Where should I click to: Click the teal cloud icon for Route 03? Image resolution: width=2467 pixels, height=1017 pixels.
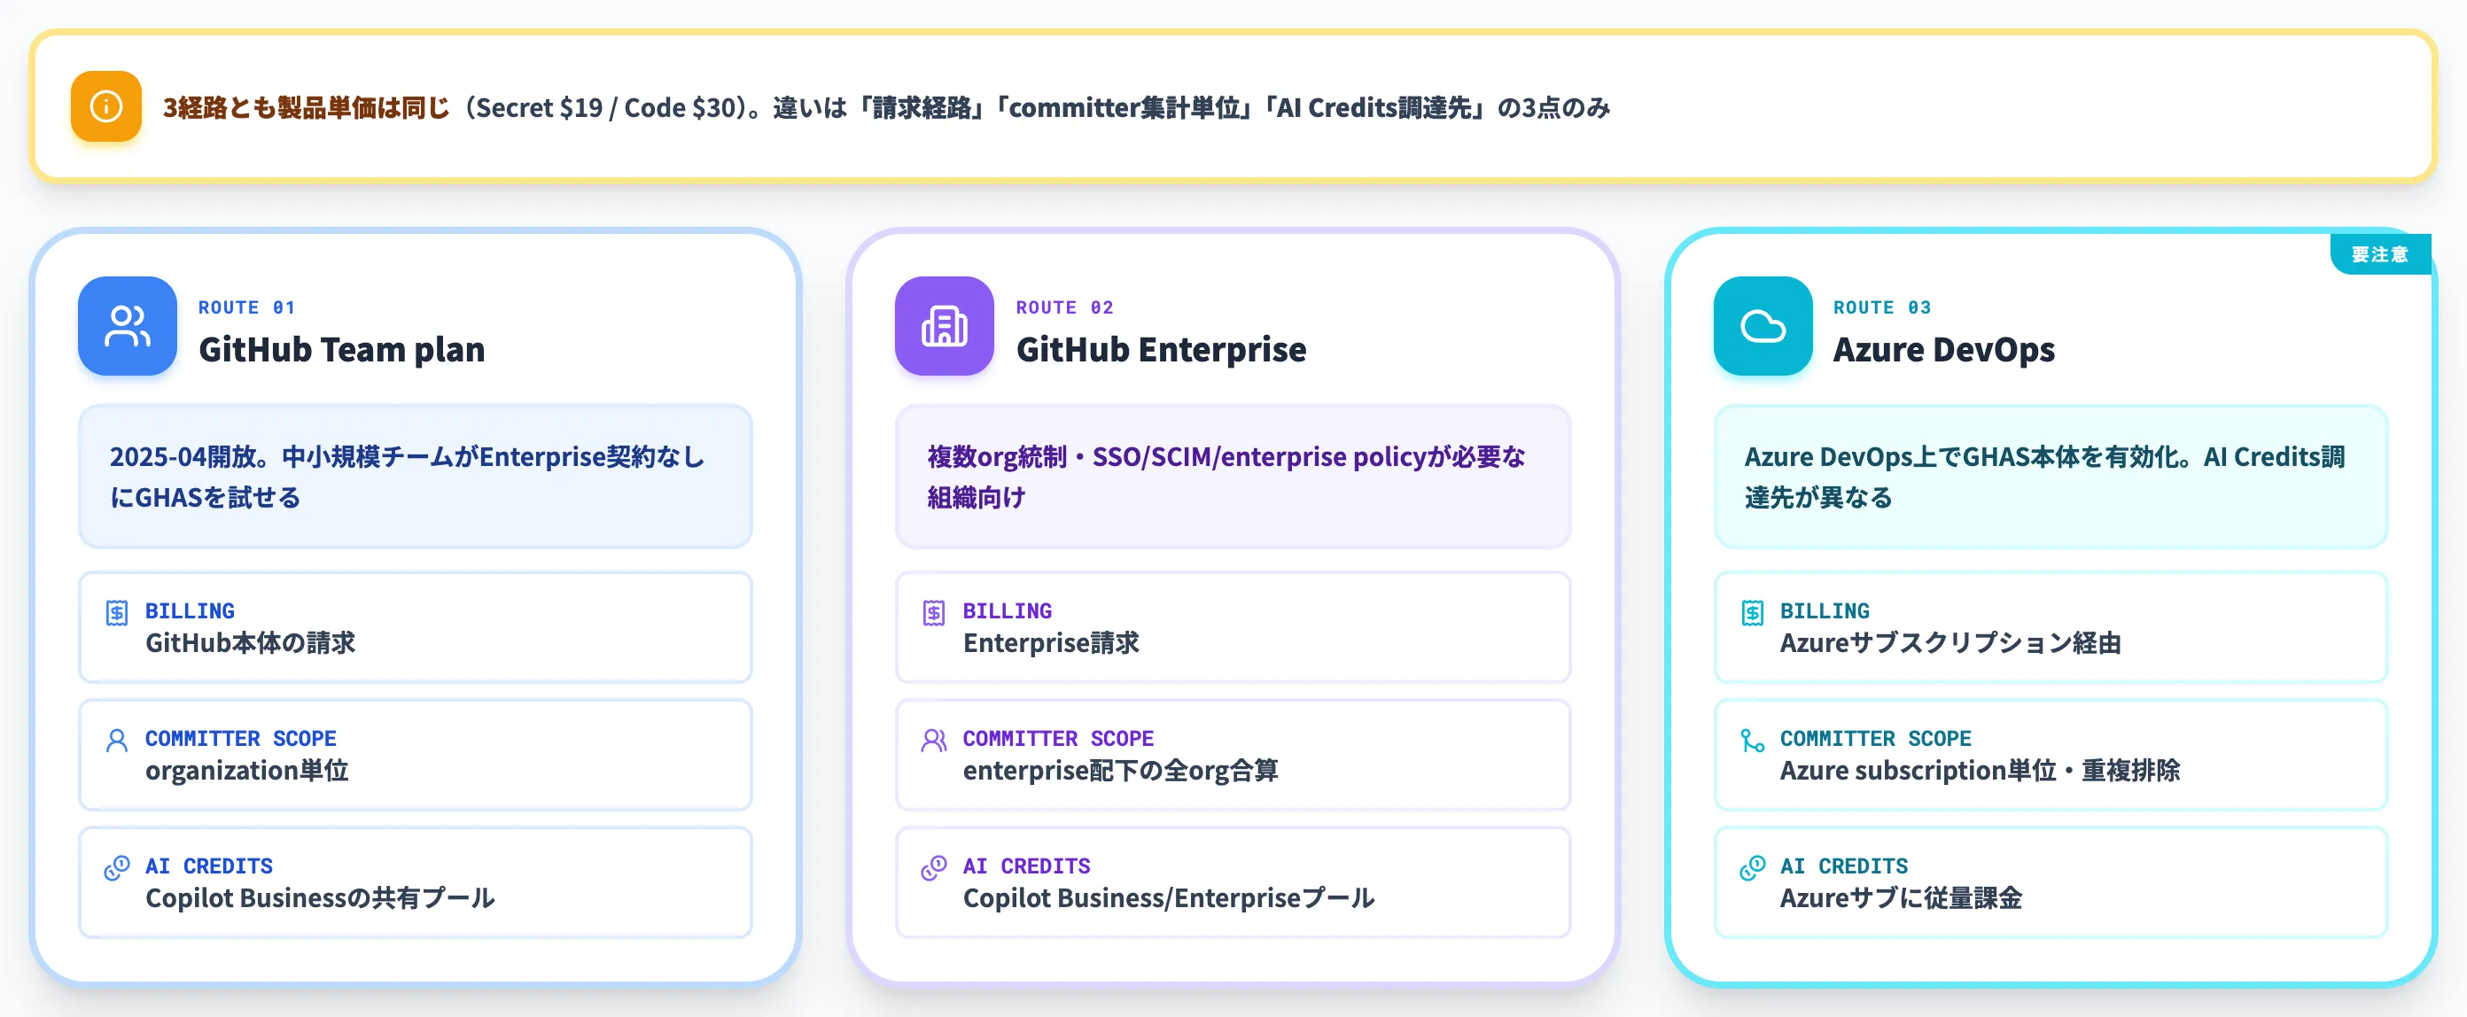pos(1763,326)
